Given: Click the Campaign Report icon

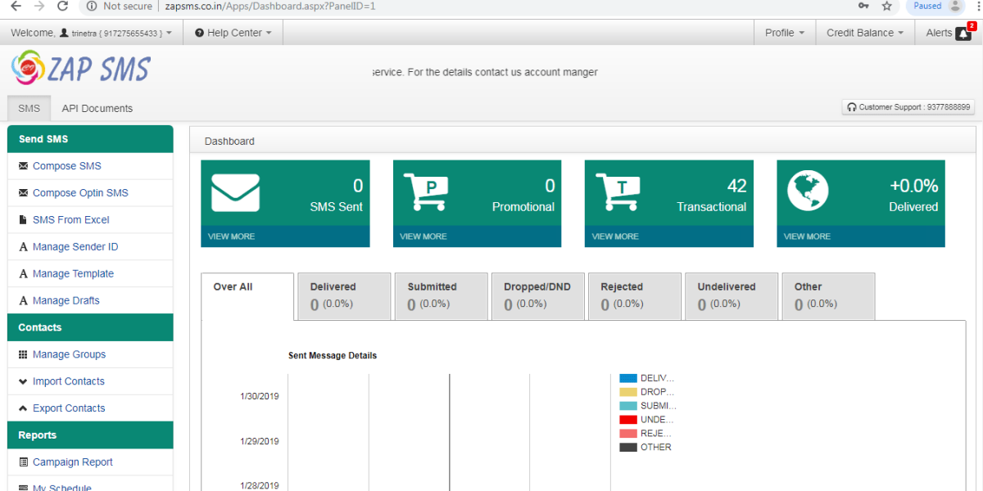Looking at the screenshot, I should click(23, 462).
